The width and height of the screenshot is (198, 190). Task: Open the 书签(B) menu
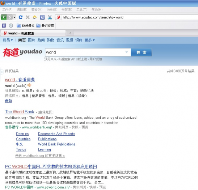tap(67, 10)
